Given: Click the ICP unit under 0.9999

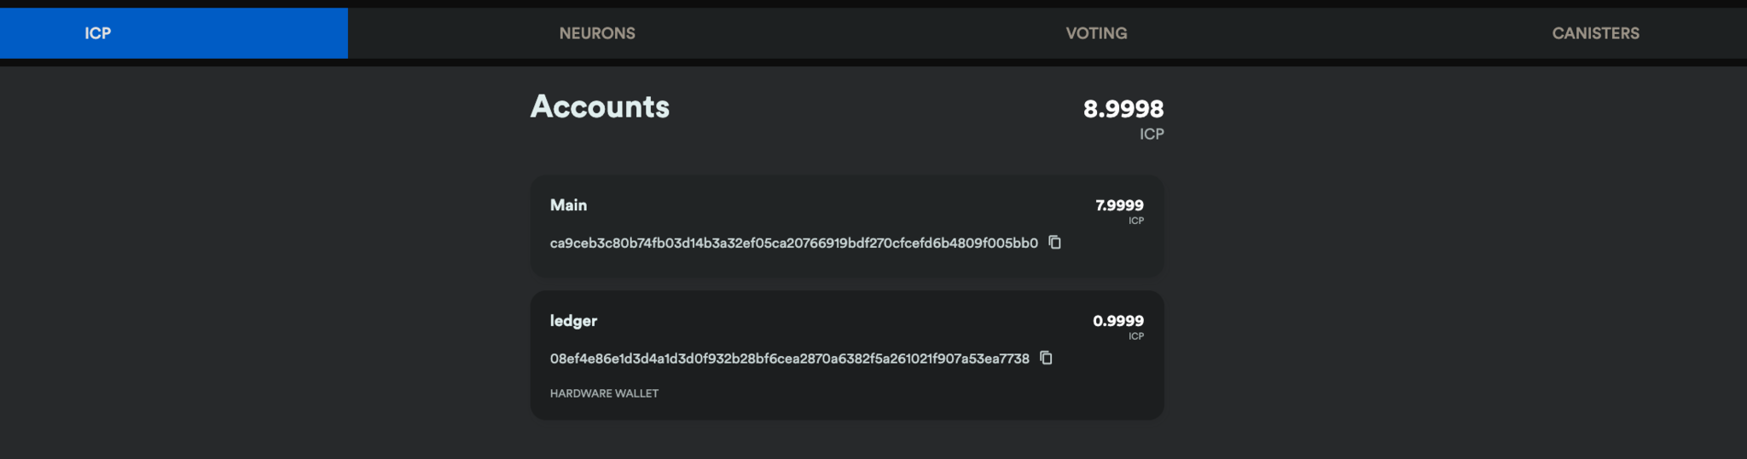Looking at the screenshot, I should click(1136, 337).
